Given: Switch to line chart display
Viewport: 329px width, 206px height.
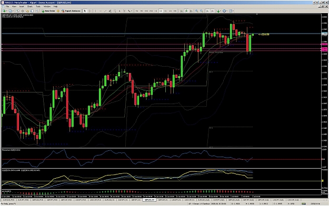Looking at the screenshot, I should [191, 11].
